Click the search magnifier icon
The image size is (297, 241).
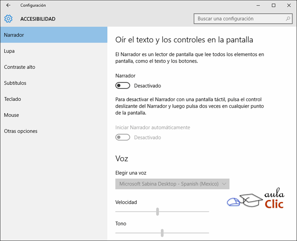pyautogui.click(x=288, y=19)
